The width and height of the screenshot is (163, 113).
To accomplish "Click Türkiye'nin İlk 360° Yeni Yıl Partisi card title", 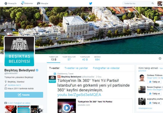I will [x=95, y=102].
